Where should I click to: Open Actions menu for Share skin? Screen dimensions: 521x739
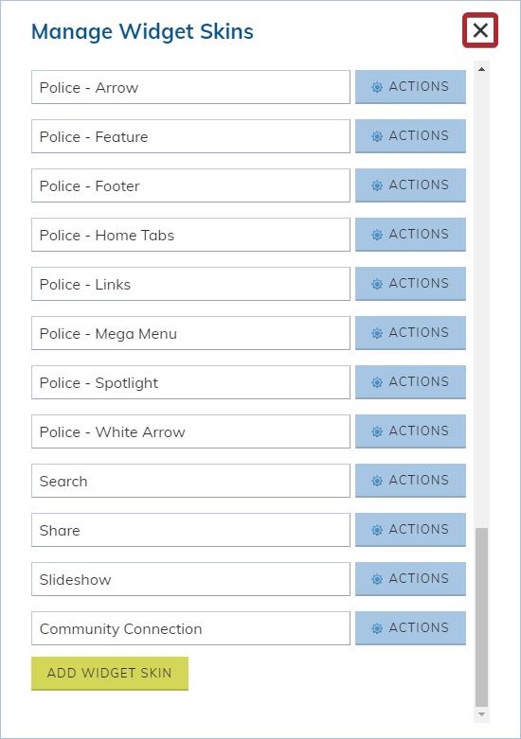pyautogui.click(x=410, y=530)
